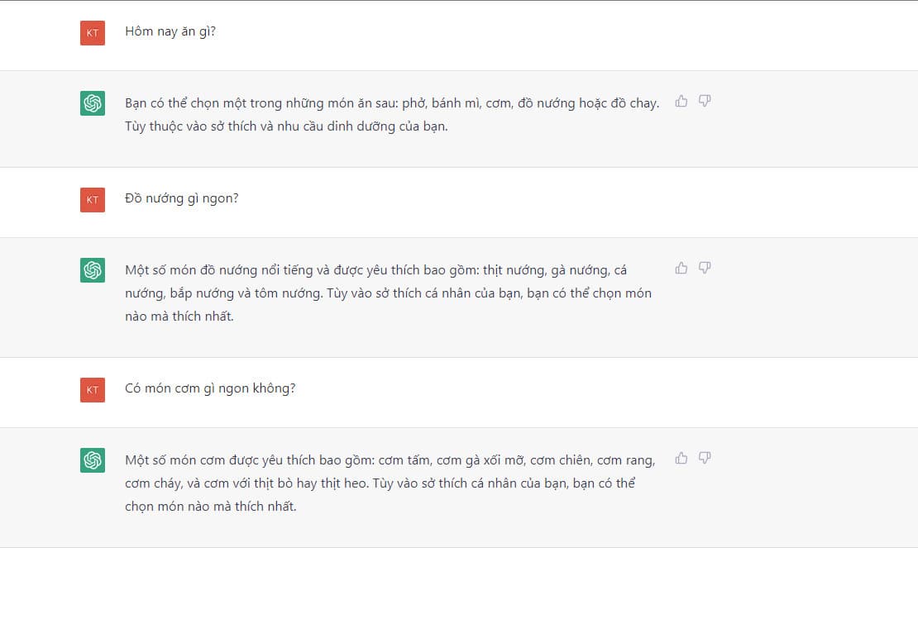
Task: Click the KT avatar next to "Đồ nướng gì ngon?"
Action: click(x=93, y=200)
